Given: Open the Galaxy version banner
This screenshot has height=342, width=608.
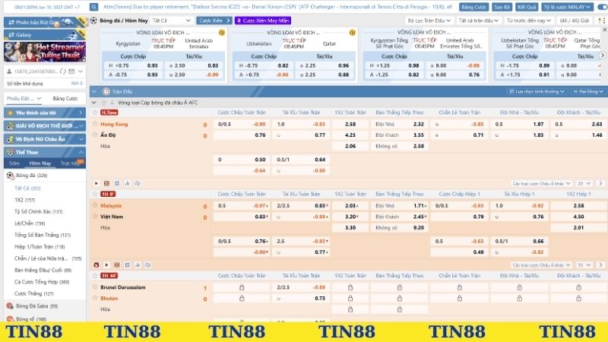Looking at the screenshot, I should point(45,34).
